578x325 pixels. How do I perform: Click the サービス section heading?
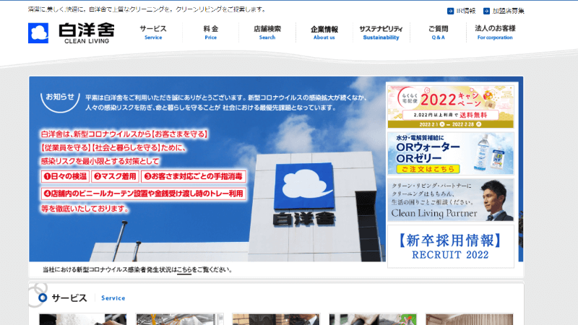[x=69, y=298]
